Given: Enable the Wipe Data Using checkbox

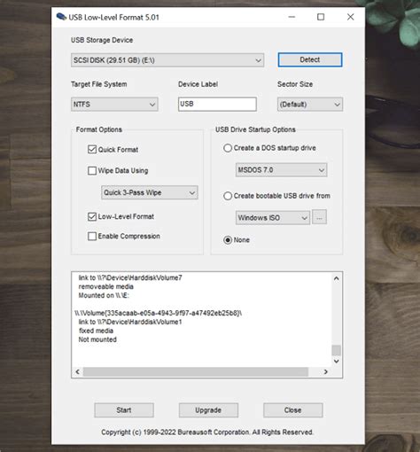Looking at the screenshot, I should click(x=92, y=170).
